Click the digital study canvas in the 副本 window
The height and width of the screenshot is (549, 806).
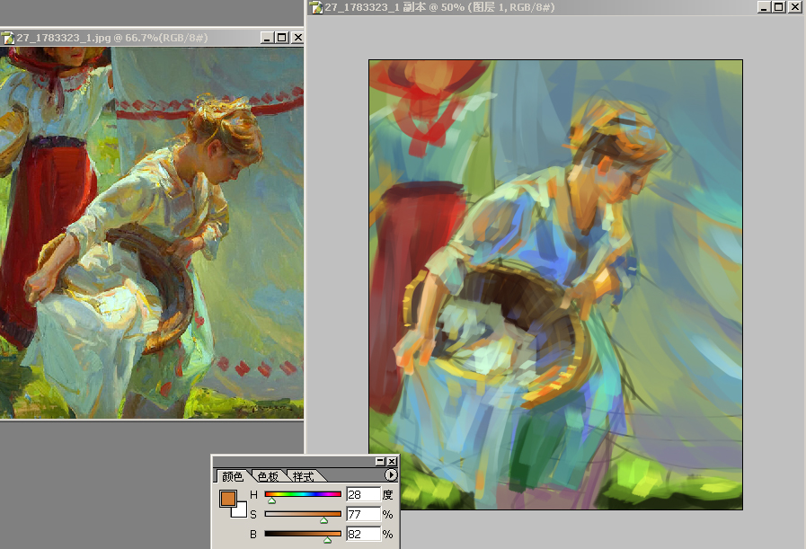555,285
